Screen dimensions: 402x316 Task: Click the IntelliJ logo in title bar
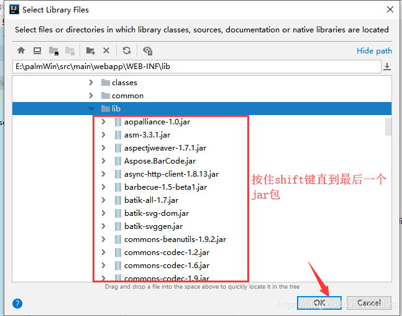[14, 9]
